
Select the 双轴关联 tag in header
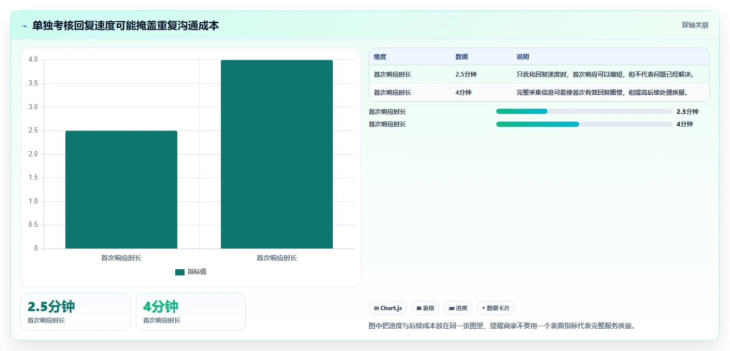[x=695, y=25]
